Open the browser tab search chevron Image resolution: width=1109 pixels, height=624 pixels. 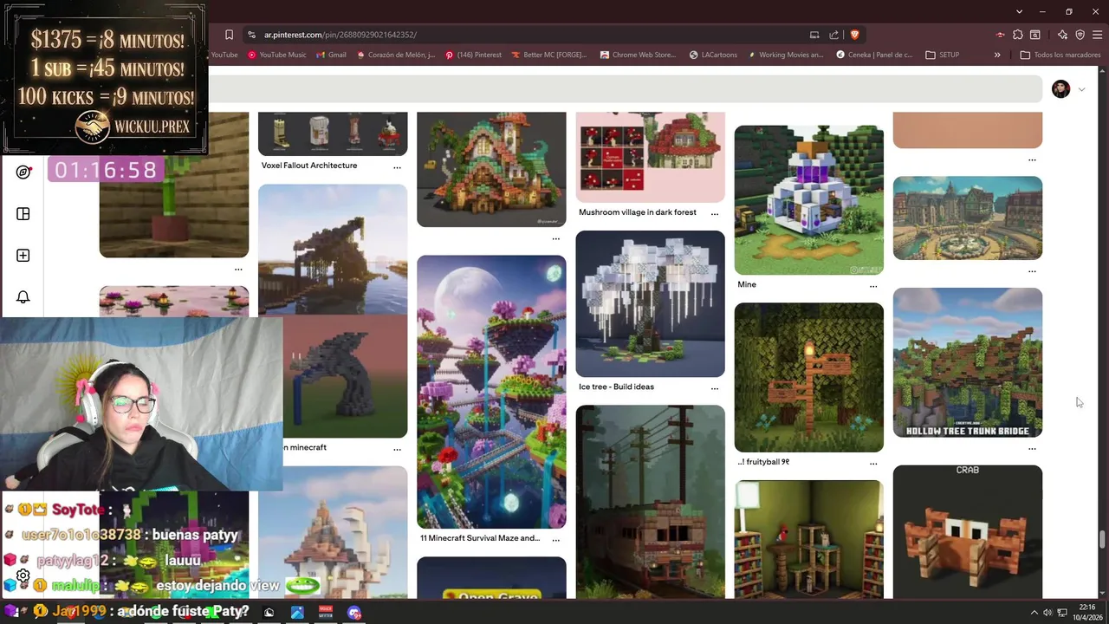[x=1020, y=11]
